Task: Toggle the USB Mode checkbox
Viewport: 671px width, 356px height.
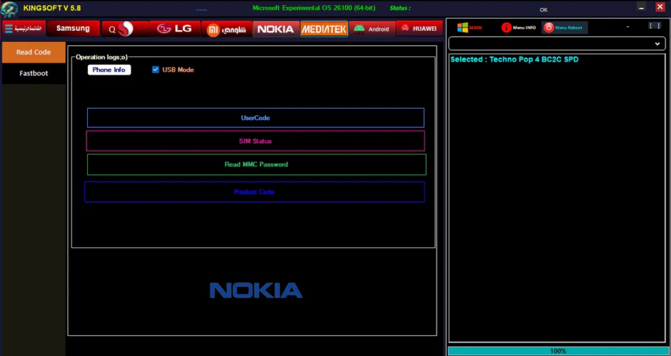Action: tap(155, 70)
